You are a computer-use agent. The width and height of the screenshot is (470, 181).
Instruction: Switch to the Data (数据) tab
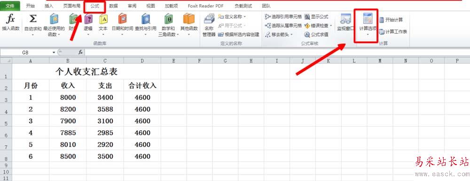pos(113,6)
